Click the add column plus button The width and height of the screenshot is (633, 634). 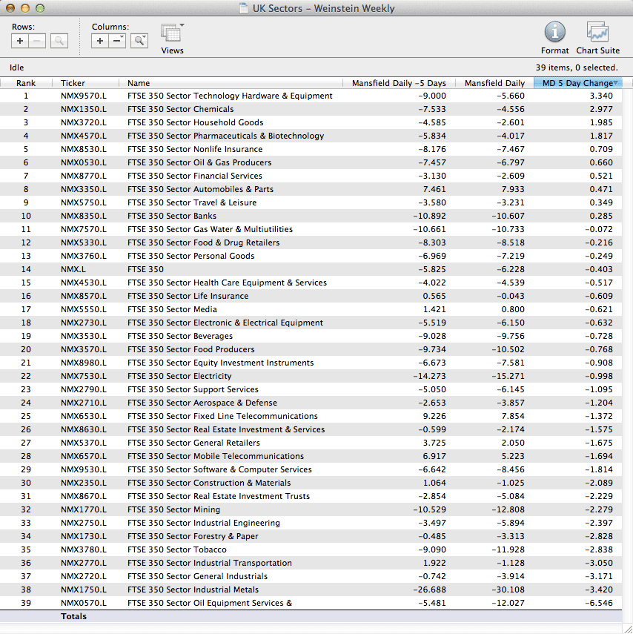click(100, 41)
